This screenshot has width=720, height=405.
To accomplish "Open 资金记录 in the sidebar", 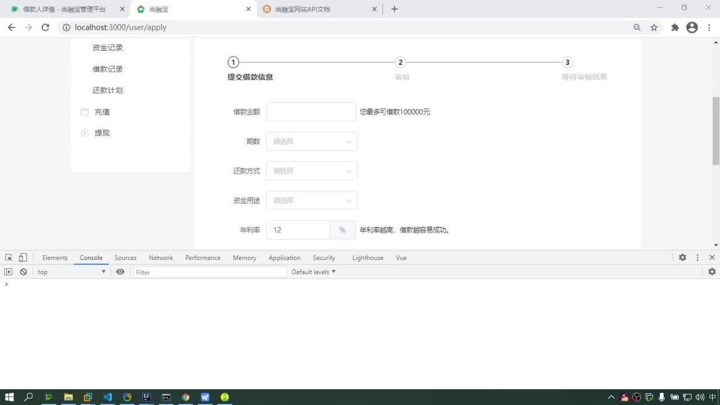I will click(x=107, y=48).
